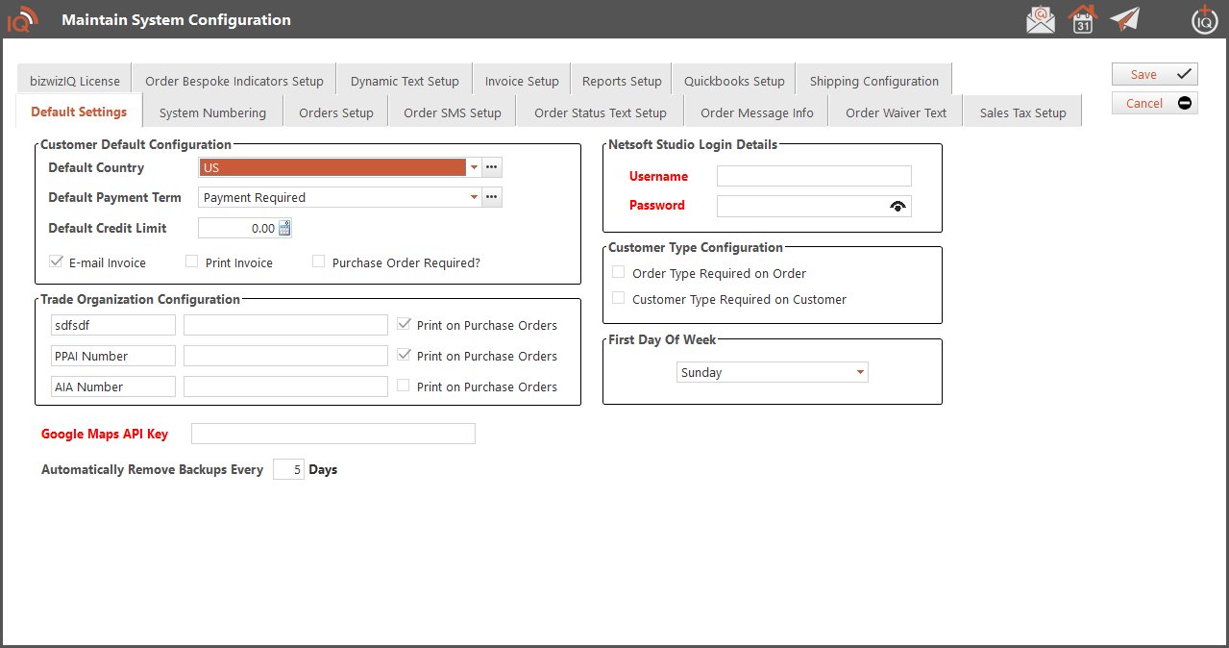1229x648 pixels.
Task: Enable Purchase Order Required checkbox
Action: [x=319, y=262]
